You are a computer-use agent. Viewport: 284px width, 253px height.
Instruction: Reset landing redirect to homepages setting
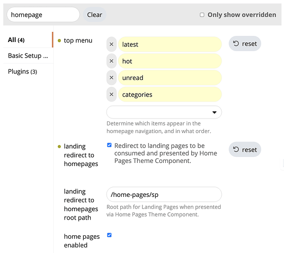pos(245,149)
